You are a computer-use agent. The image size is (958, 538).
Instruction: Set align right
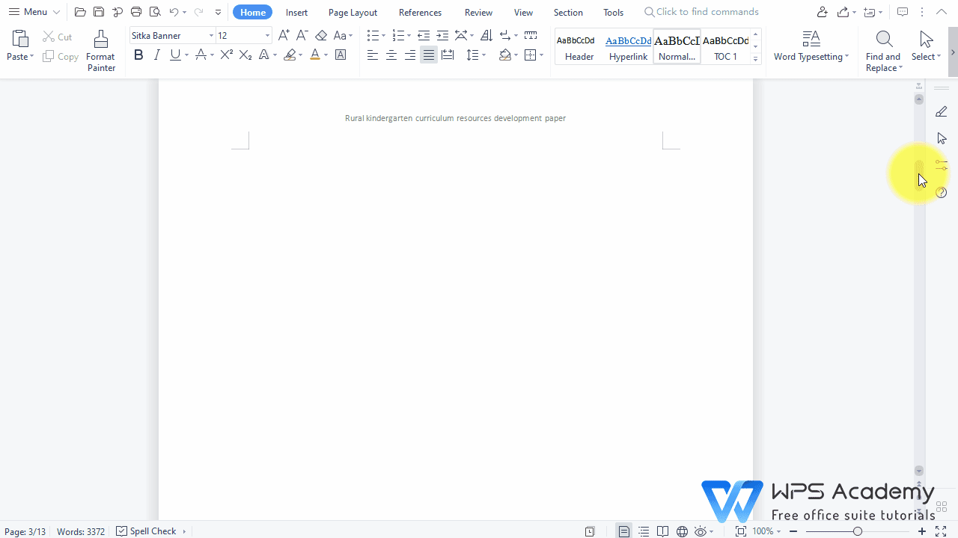[409, 55]
